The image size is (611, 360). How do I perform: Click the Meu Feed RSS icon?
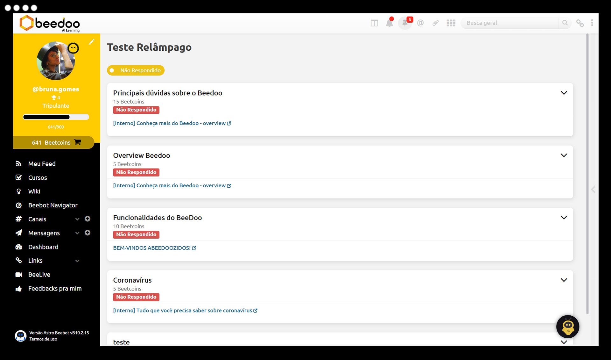[x=19, y=164]
